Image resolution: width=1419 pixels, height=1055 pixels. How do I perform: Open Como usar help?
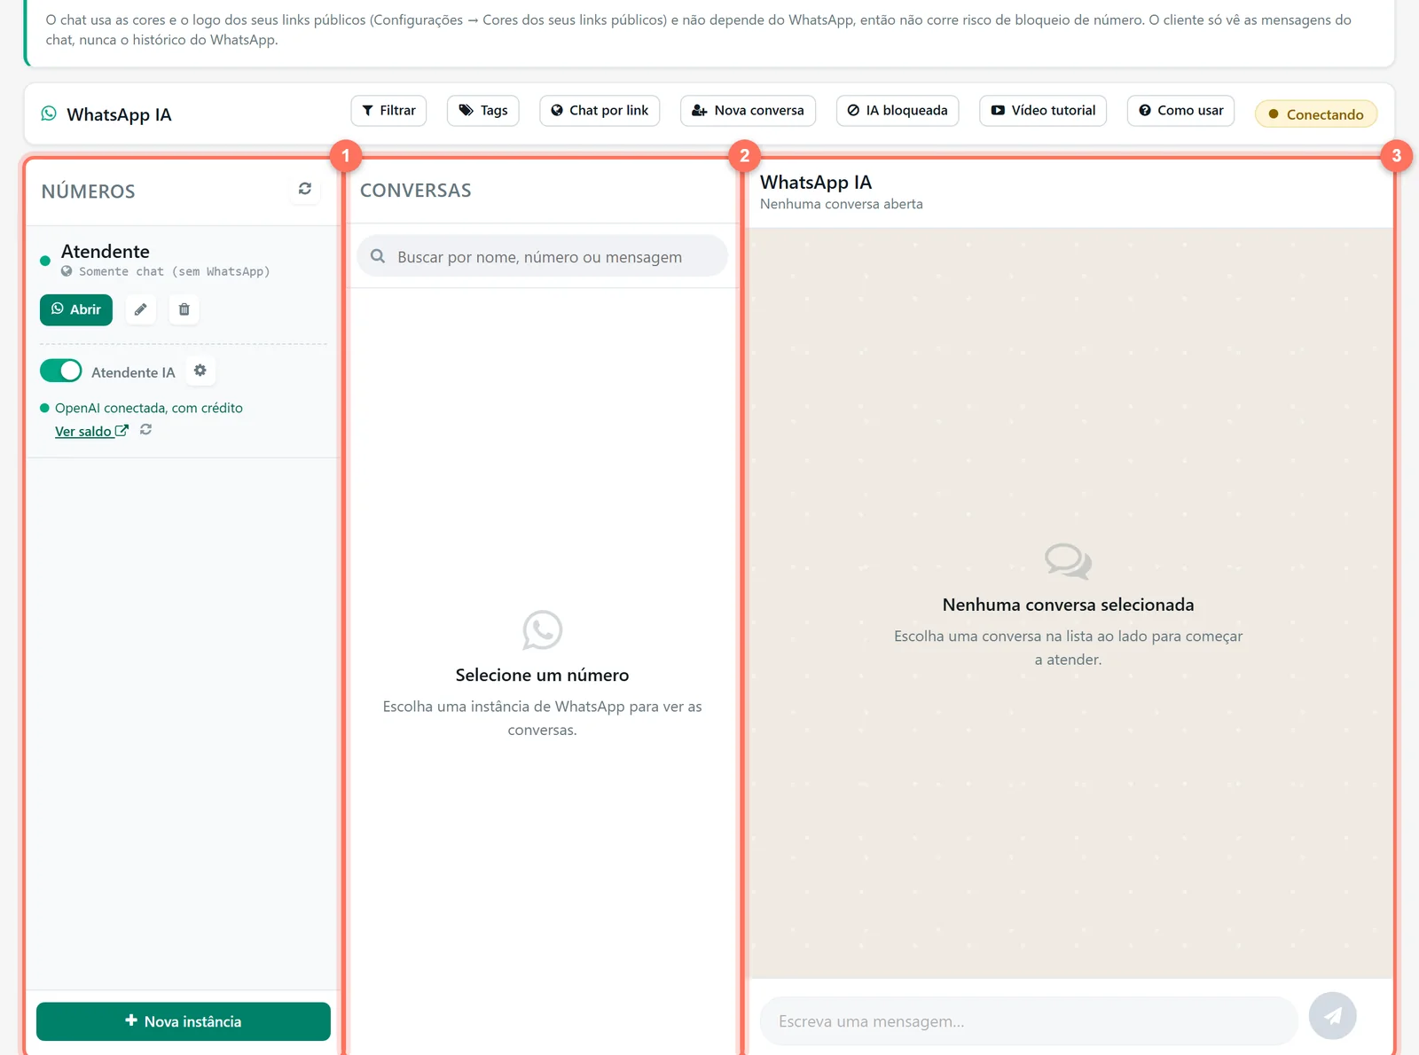click(1180, 111)
